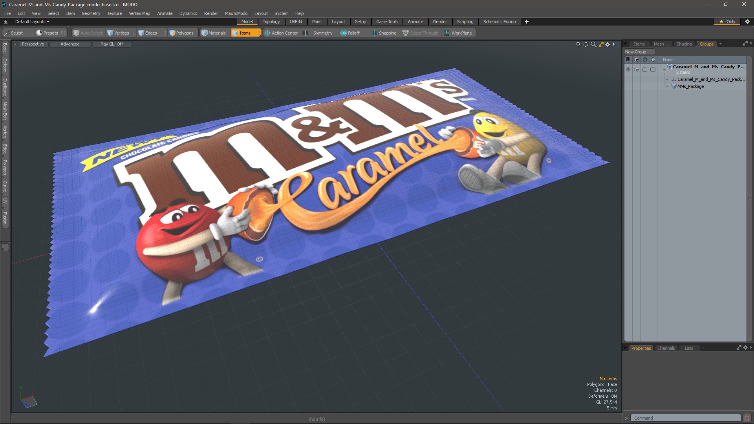Switch to the UVEdit layout tab
This screenshot has height=424, width=754.
pyautogui.click(x=296, y=22)
